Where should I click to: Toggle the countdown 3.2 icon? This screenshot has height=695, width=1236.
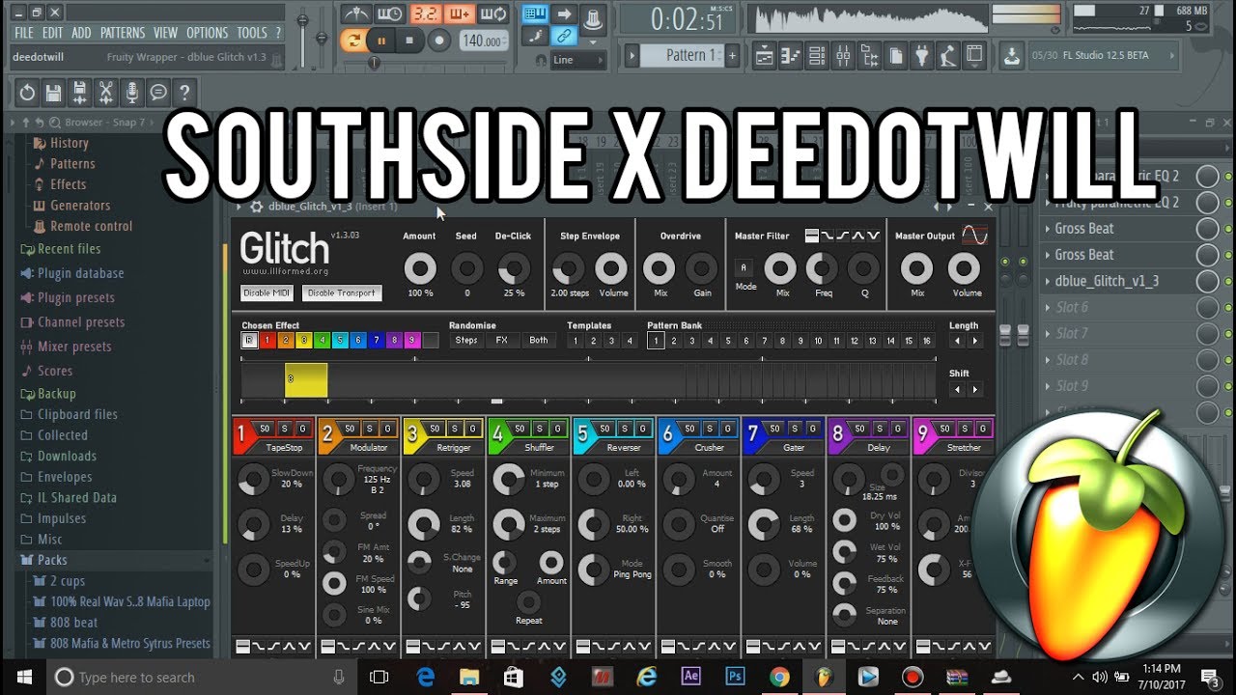tap(425, 14)
